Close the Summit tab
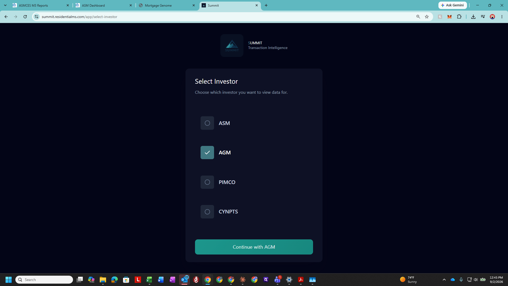Image resolution: width=508 pixels, height=286 pixels. coord(257,5)
